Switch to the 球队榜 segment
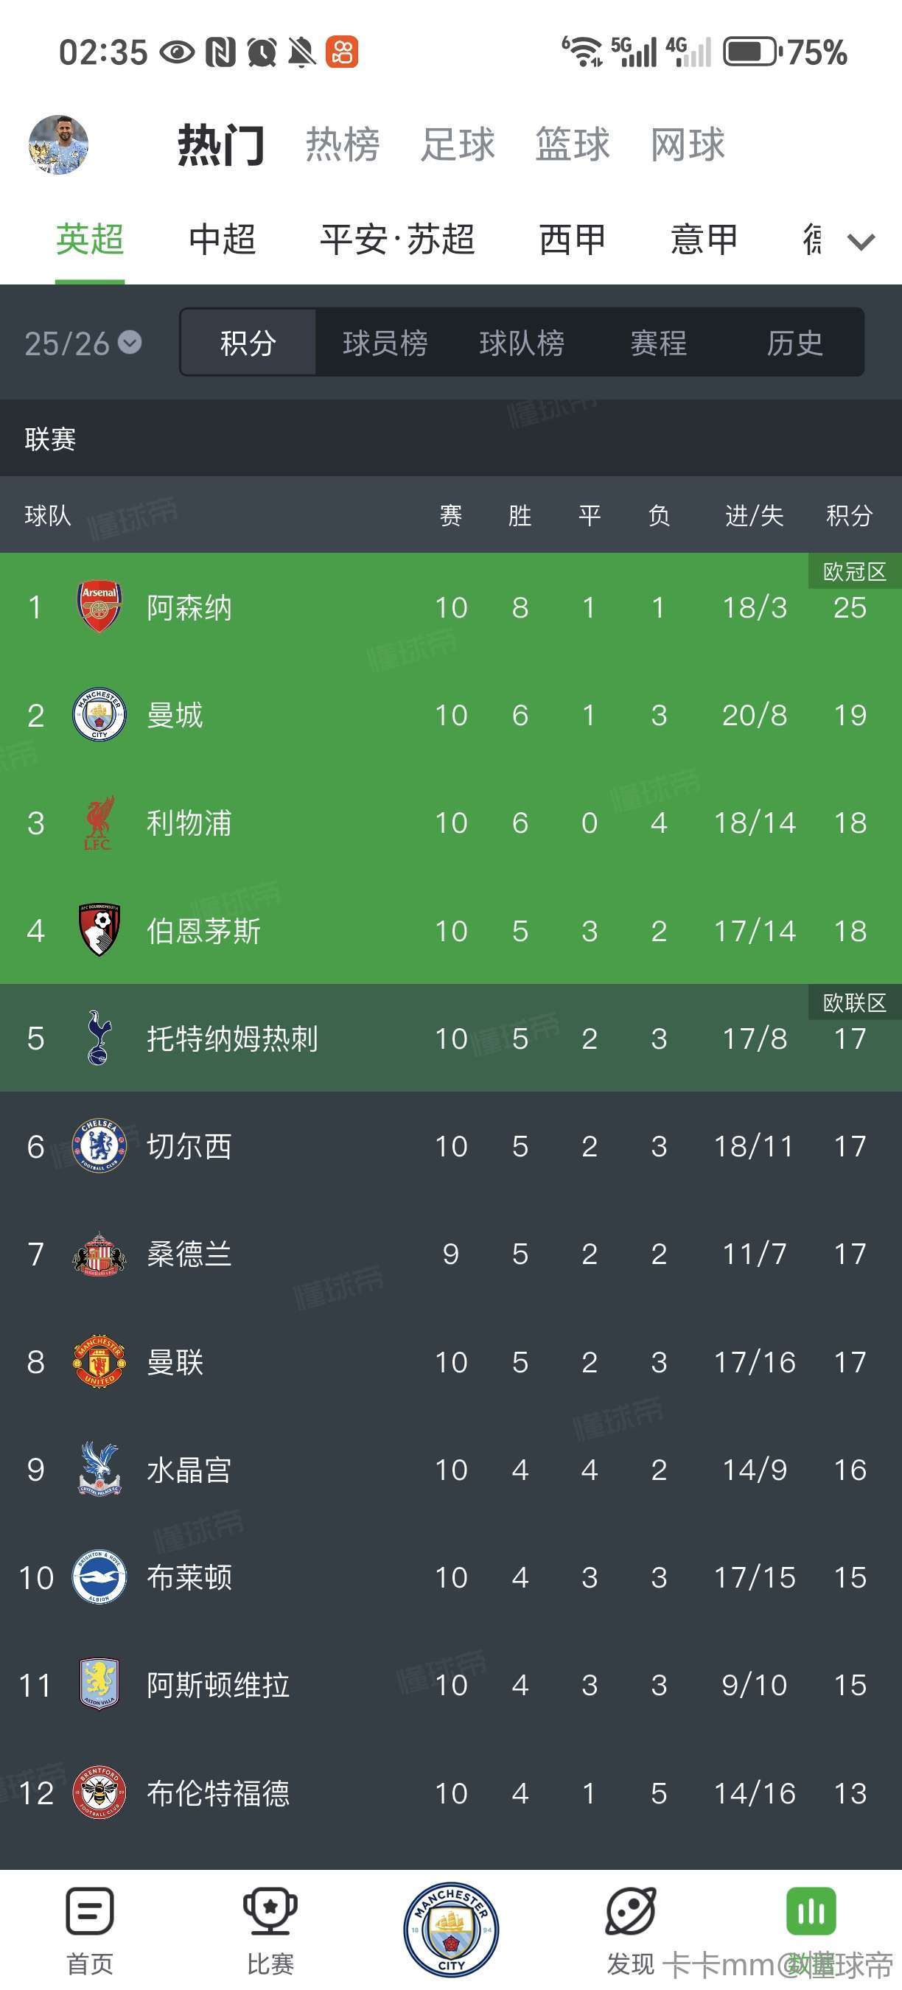 pos(522,343)
